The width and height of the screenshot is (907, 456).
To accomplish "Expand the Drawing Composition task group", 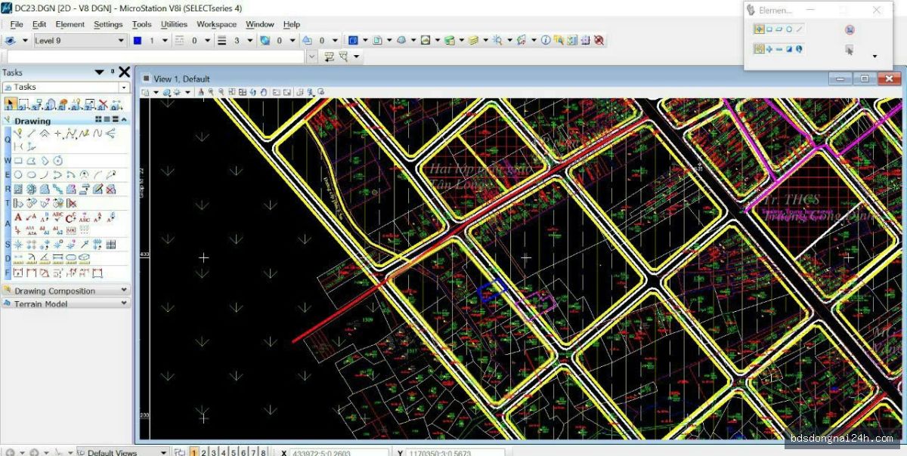I will 66,291.
